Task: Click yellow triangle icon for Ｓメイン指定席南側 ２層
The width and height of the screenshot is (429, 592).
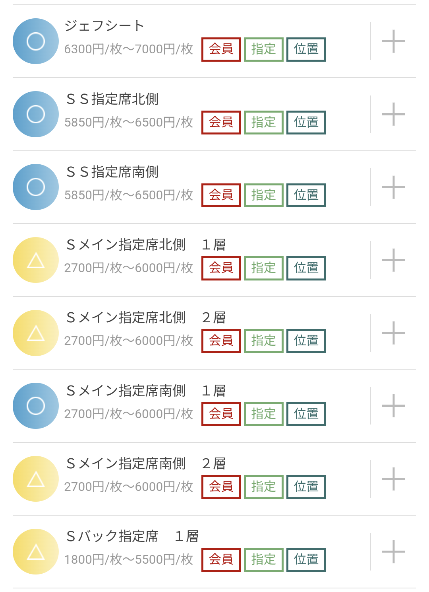Action: tap(36, 479)
